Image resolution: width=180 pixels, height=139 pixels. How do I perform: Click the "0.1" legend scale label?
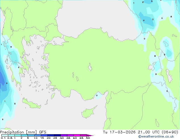coord(3,138)
